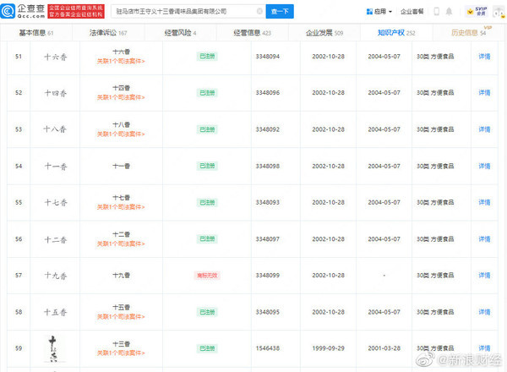Click the SVIP crown membership icon
This screenshot has width=507, height=372.
477,12
